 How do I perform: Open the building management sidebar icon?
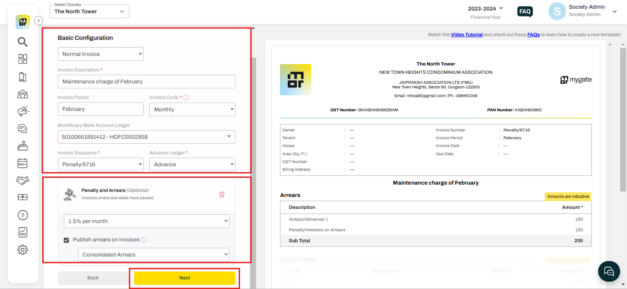click(x=22, y=76)
